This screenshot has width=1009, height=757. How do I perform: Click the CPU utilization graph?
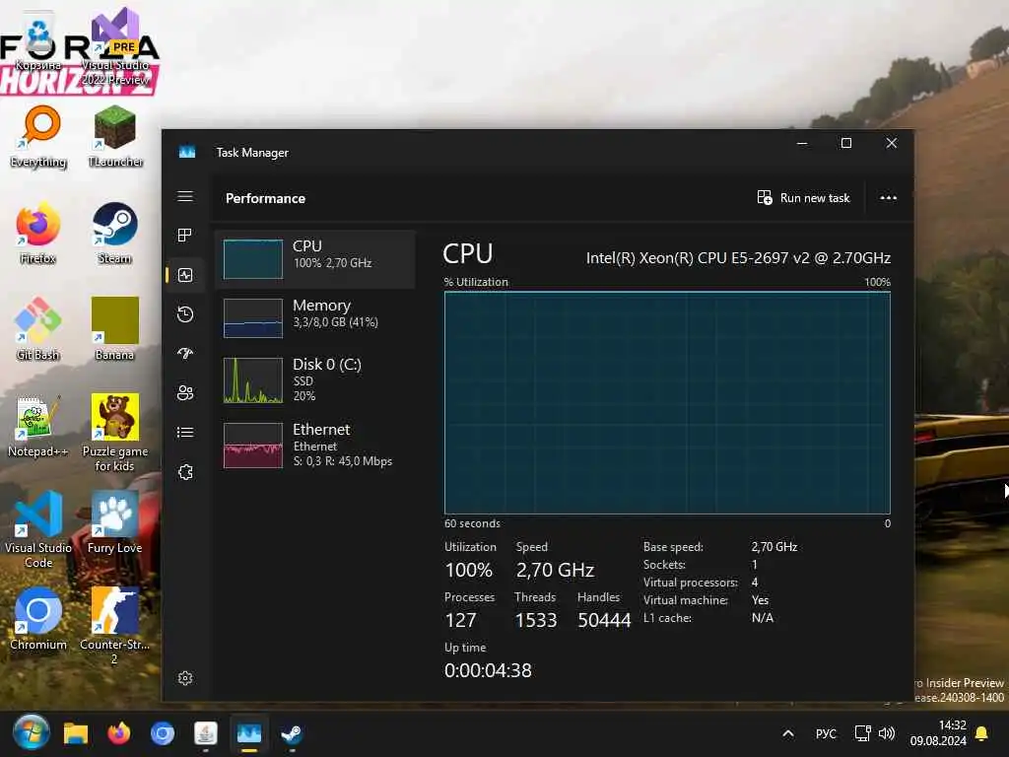pyautogui.click(x=667, y=403)
